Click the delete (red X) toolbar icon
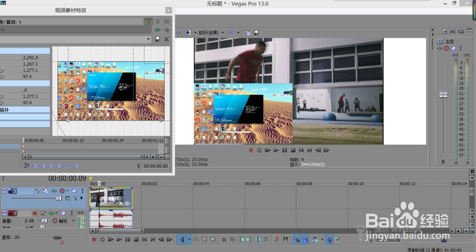The width and height of the screenshot is (476, 252). pos(224,240)
